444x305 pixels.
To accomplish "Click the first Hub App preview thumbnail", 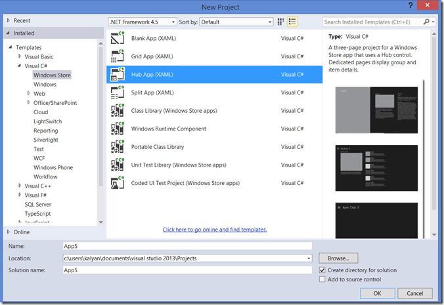I will pos(376,110).
